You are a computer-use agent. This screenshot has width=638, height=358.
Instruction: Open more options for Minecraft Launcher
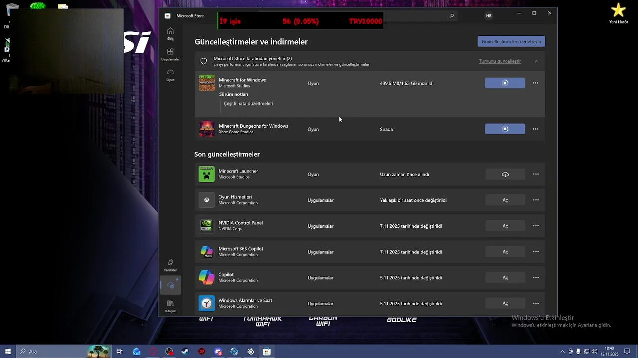536,175
